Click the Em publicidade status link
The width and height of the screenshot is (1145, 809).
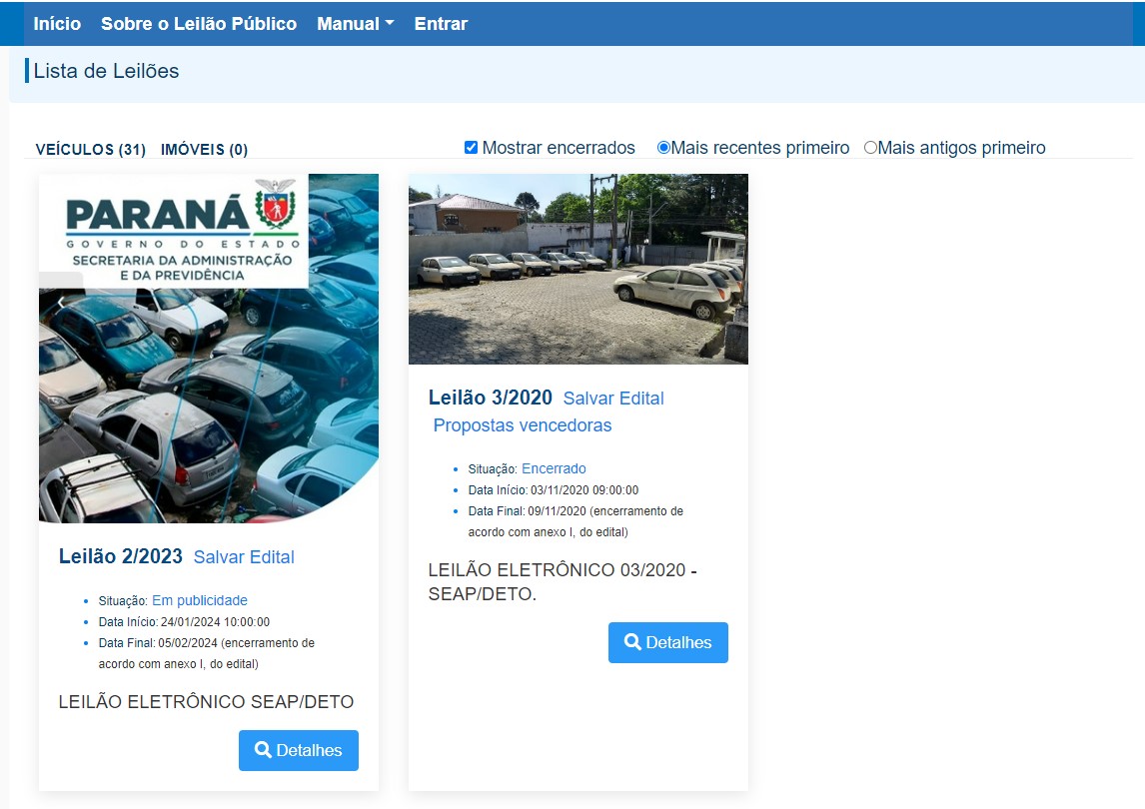(x=200, y=600)
